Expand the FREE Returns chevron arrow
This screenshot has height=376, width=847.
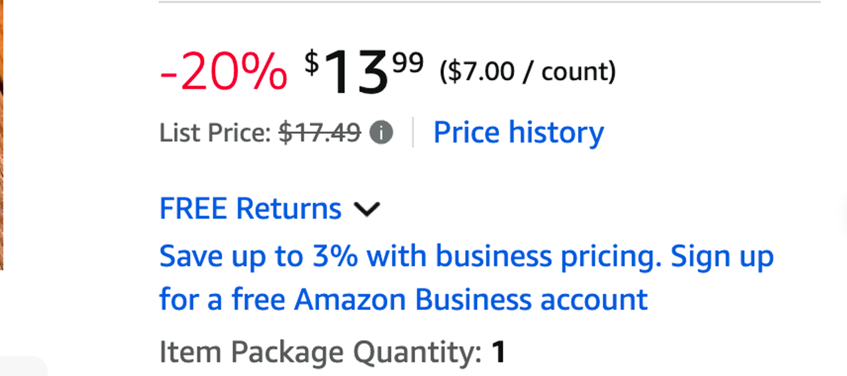(x=367, y=209)
